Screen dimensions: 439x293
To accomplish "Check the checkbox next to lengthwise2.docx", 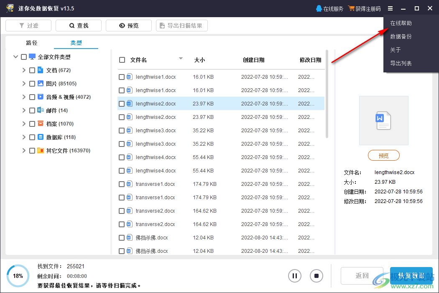I will (122, 103).
